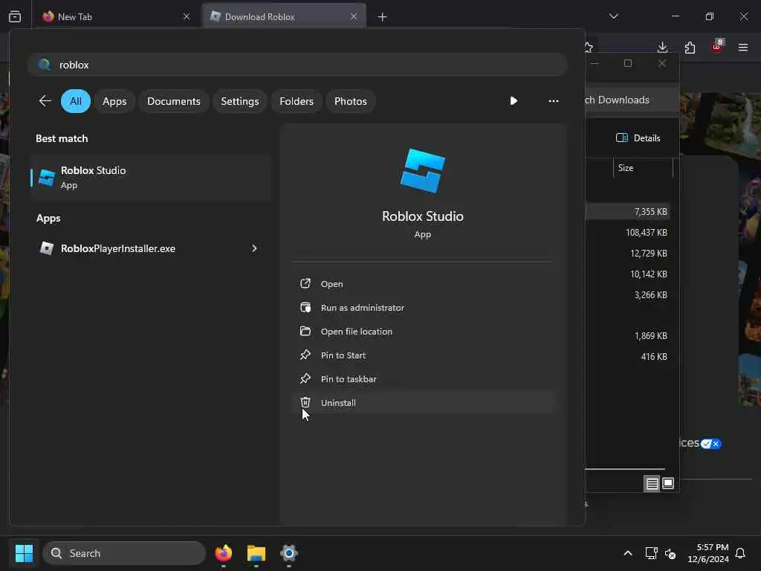Viewport: 761px width, 571px height.
Task: Click the trash can Uninstall icon
Action: (x=305, y=402)
